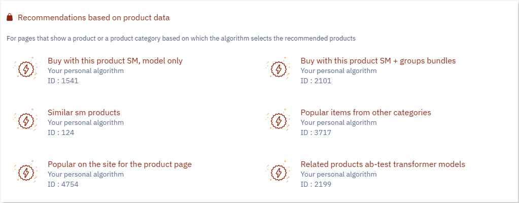Select the Similar sm products algorithm
519x203 pixels.
pyautogui.click(x=84, y=113)
